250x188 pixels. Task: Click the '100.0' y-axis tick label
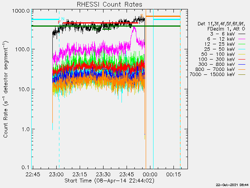(22, 49)
